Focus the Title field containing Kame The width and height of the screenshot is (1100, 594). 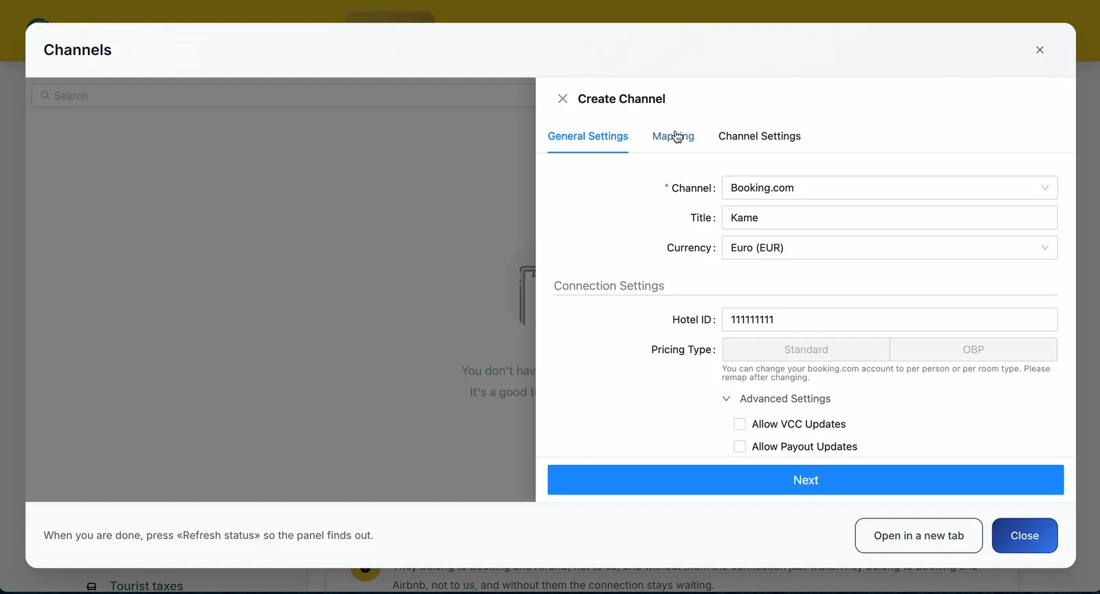coord(890,218)
